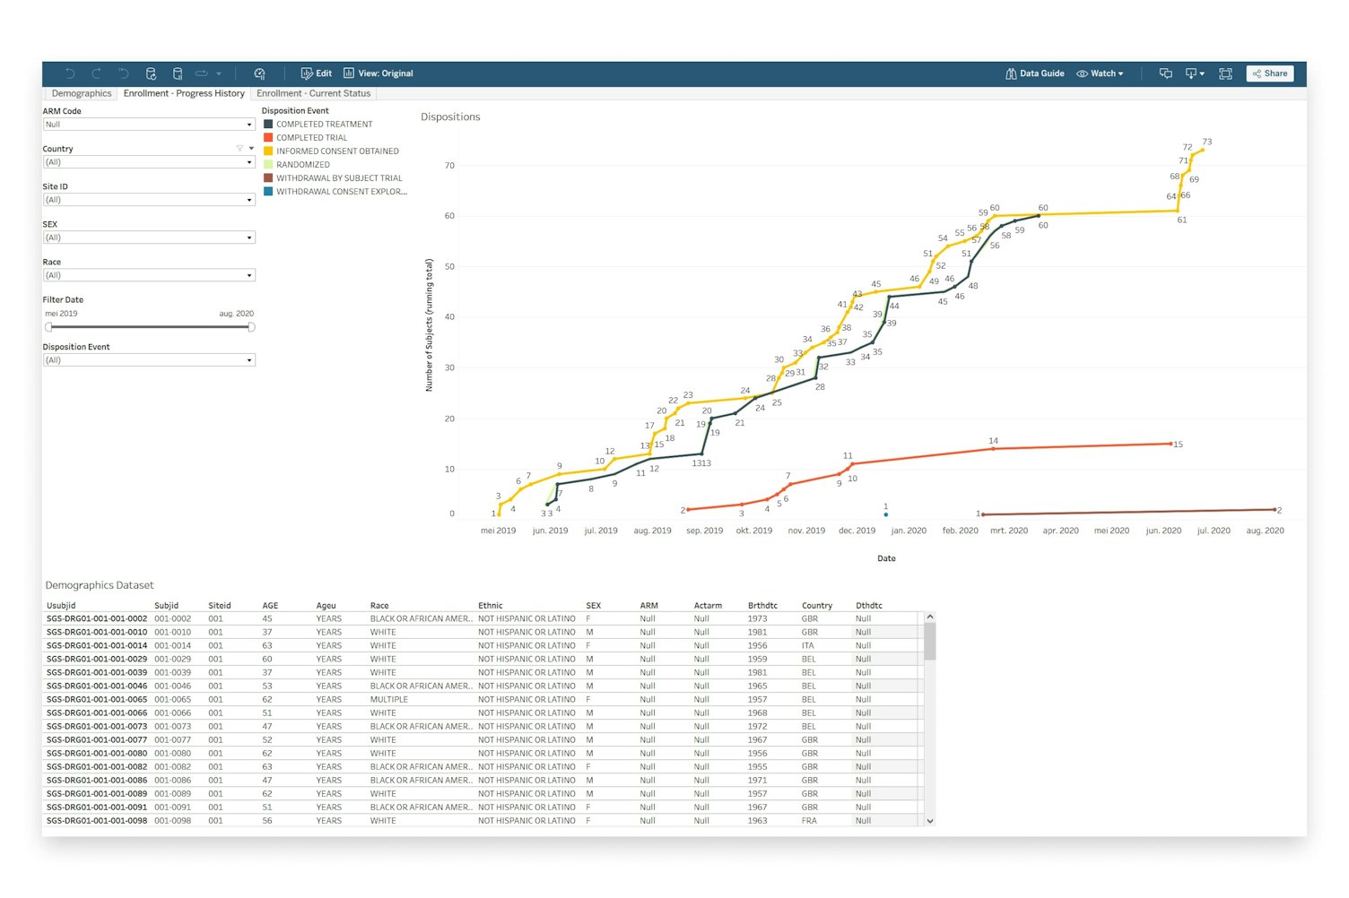Expand the Site ID filter dropdown

[249, 200]
